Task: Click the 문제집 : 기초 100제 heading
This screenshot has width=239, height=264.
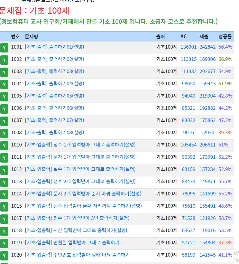Action: (35, 11)
